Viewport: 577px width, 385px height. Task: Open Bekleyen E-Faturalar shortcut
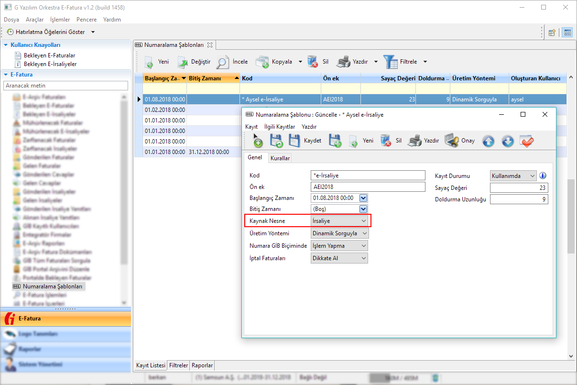[49, 55]
